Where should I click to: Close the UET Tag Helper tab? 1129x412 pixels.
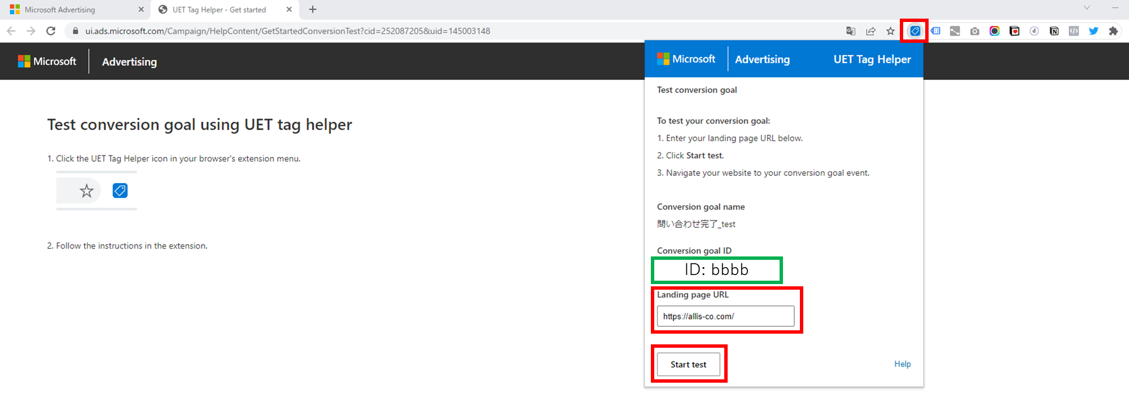click(x=289, y=10)
